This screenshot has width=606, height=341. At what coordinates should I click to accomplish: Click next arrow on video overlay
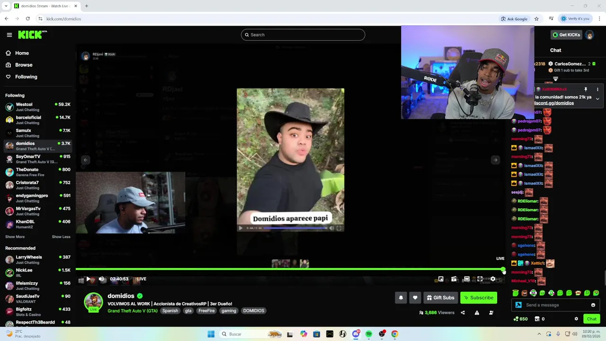(x=495, y=160)
